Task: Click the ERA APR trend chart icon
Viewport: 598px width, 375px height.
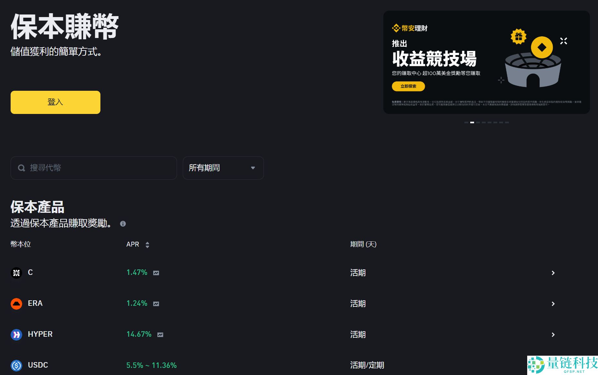Action: point(156,303)
